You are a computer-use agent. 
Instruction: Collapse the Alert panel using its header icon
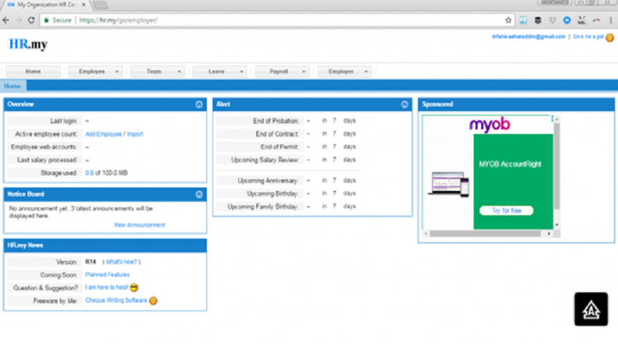[x=404, y=104]
